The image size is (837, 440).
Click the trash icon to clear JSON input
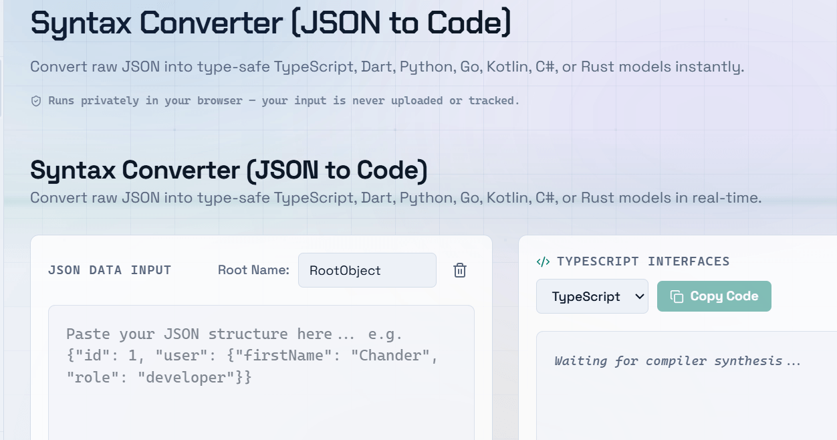point(460,270)
